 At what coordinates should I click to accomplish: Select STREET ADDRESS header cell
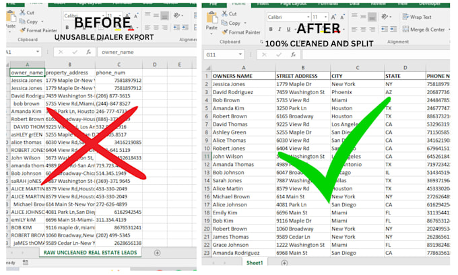click(303, 76)
